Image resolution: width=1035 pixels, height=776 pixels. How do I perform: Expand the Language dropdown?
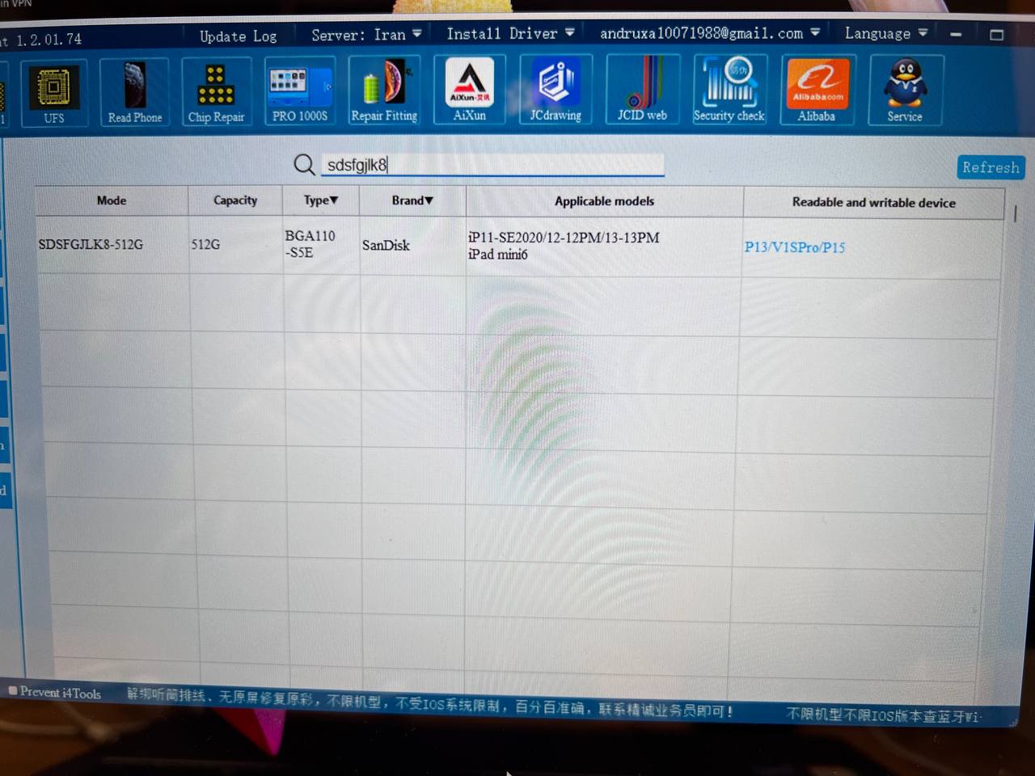click(885, 33)
